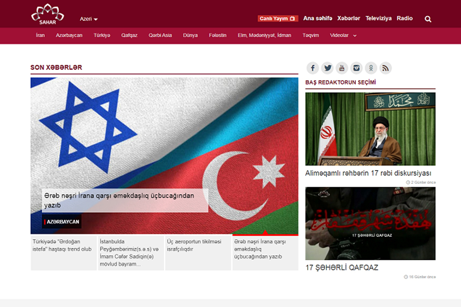Open the Instagram social icon
This screenshot has width=461, height=307.
[x=356, y=68]
